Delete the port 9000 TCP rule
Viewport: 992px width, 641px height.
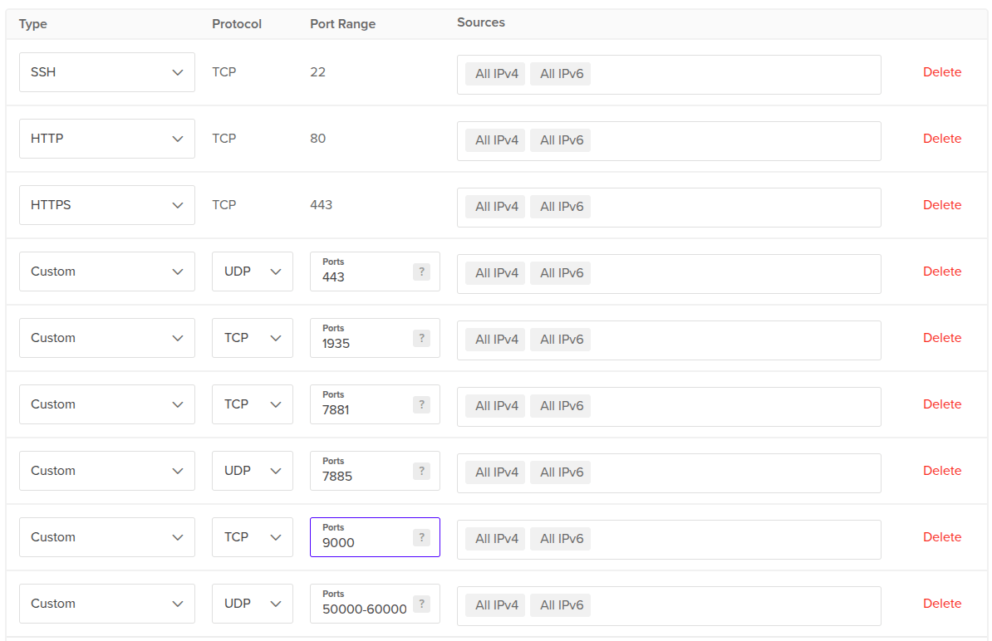click(x=941, y=537)
